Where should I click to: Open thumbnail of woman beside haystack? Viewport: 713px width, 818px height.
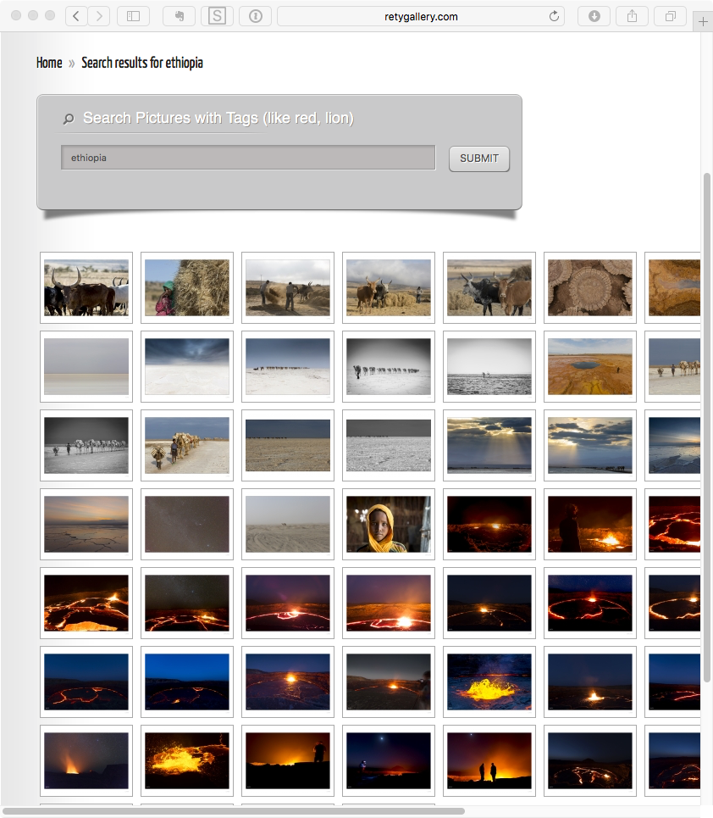pos(187,287)
